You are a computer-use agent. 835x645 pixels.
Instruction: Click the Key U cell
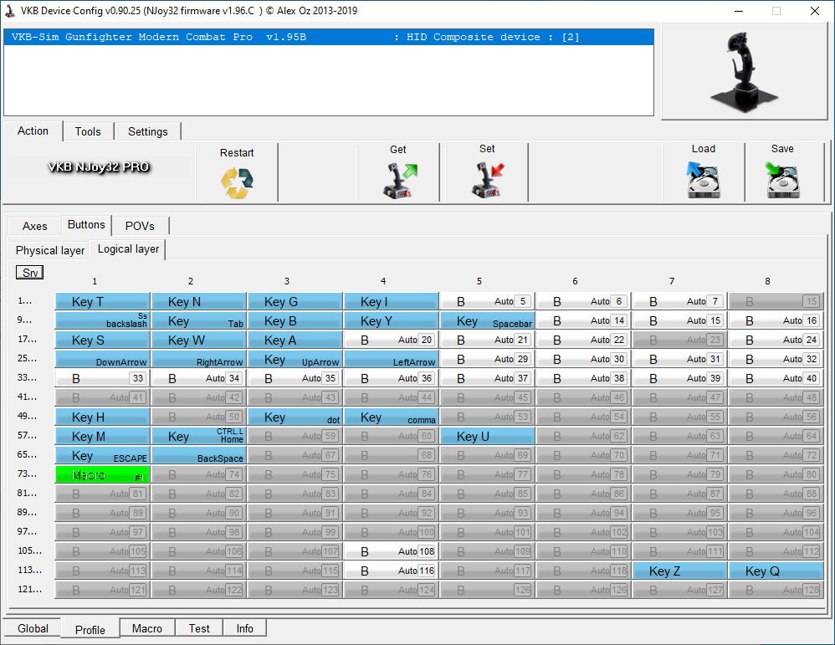[487, 436]
